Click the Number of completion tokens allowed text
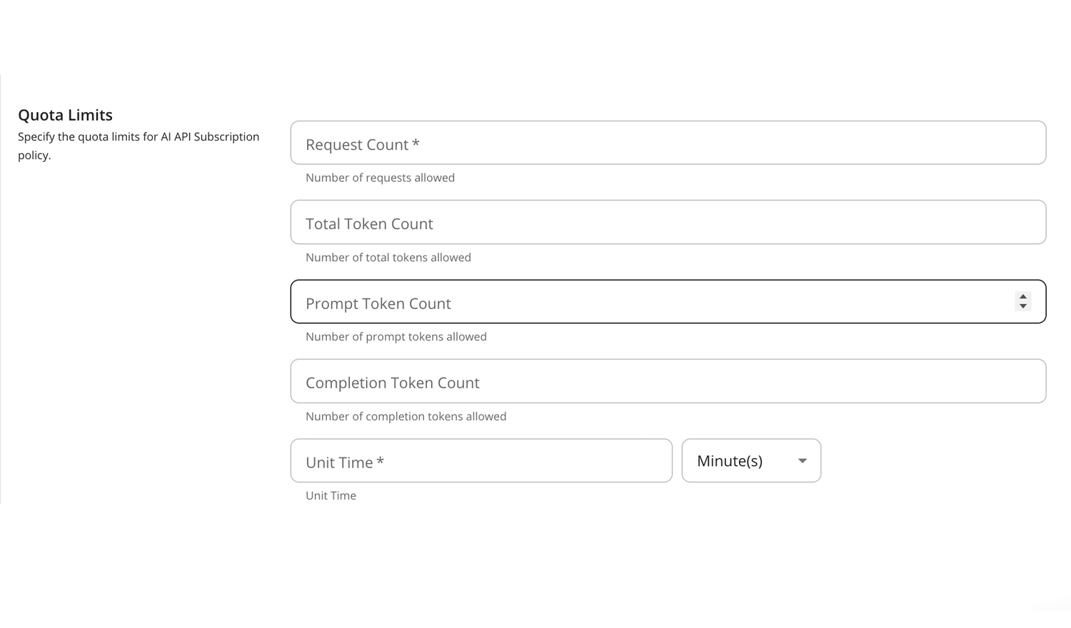Screen dimensions: 1071x628 click(x=406, y=416)
